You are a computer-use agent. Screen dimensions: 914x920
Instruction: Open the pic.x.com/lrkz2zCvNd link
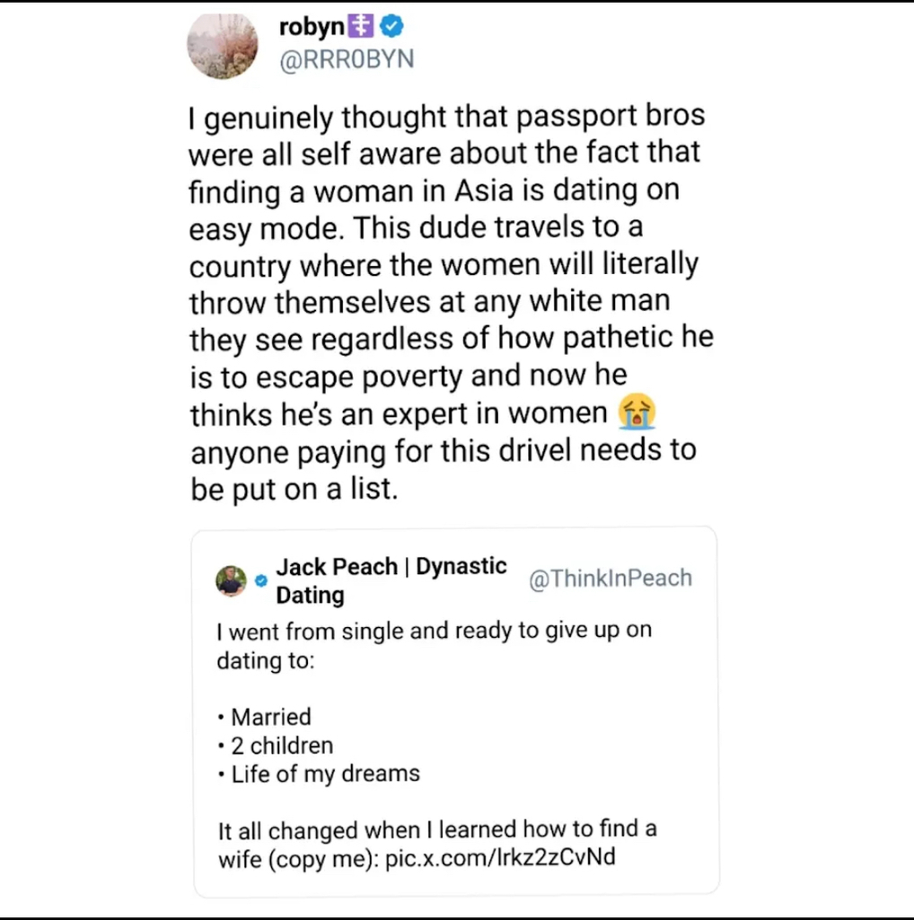(x=500, y=858)
